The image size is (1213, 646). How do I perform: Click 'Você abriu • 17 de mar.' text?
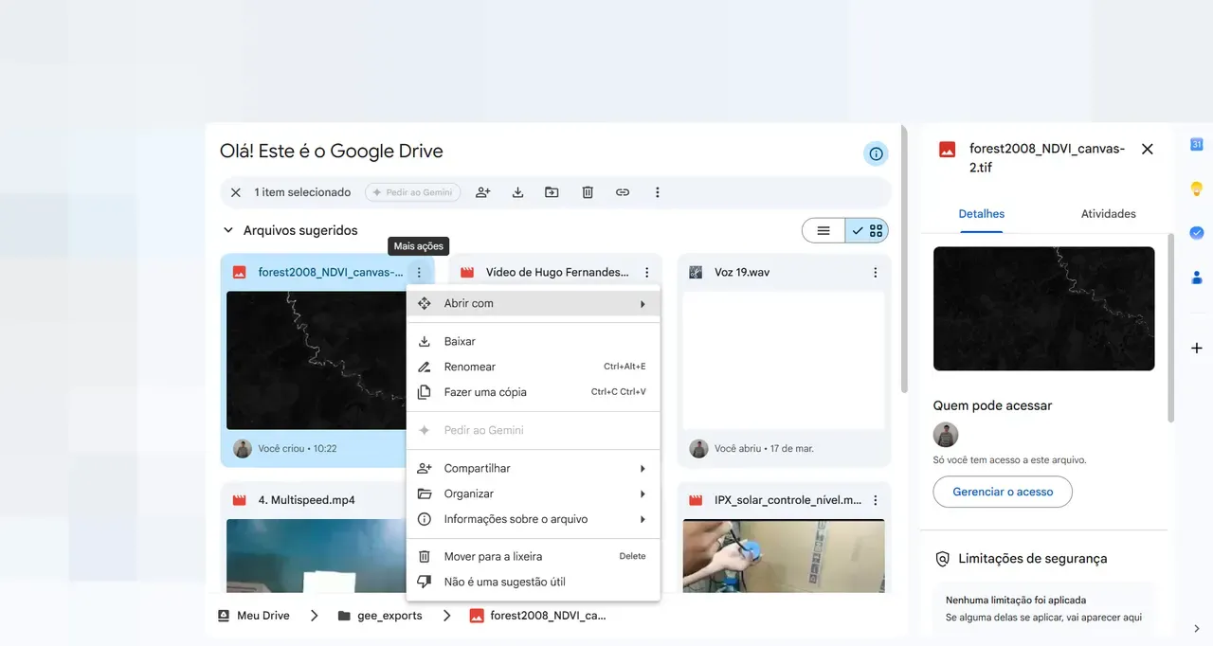[x=764, y=449]
